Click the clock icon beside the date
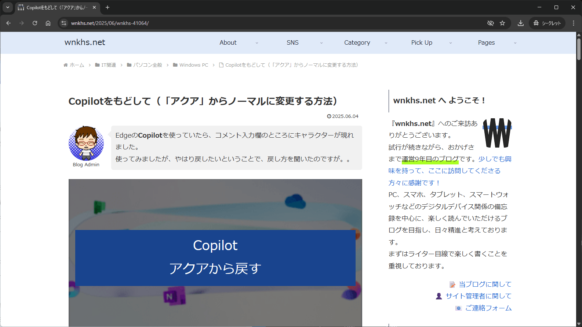582x327 pixels. click(329, 116)
